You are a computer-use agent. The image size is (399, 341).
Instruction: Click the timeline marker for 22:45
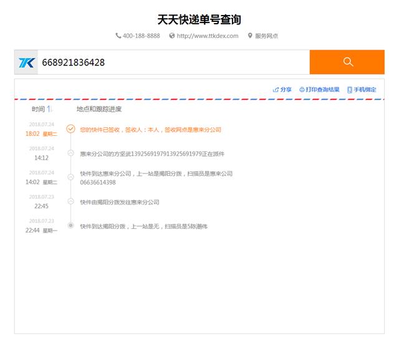70,201
